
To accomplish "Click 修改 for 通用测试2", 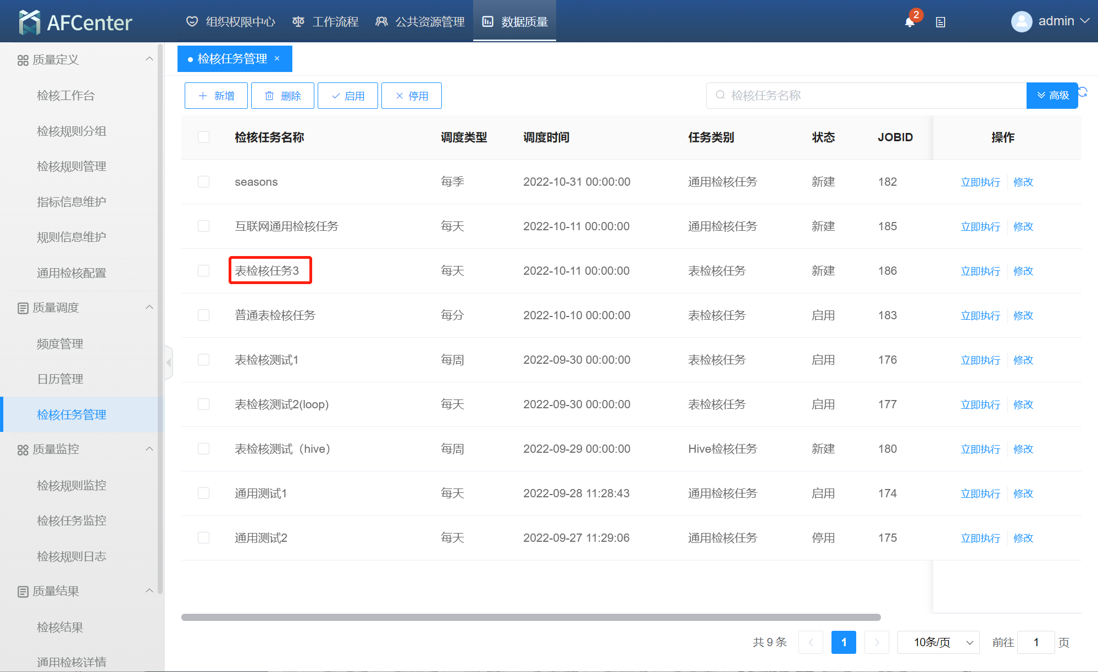I will [1023, 538].
